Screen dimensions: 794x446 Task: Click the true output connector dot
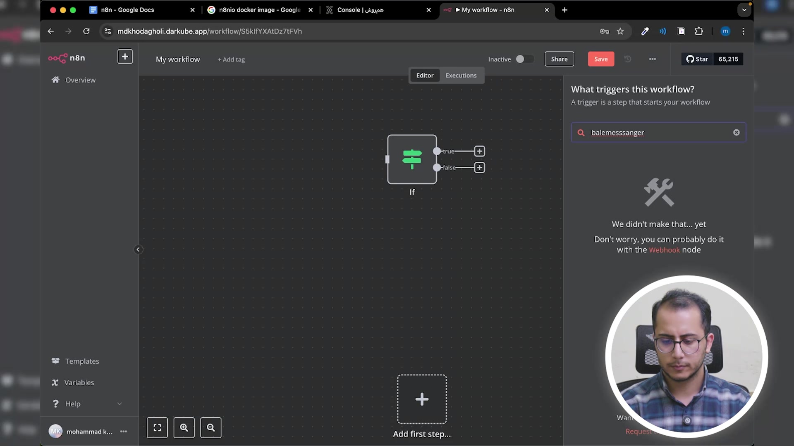[437, 151]
